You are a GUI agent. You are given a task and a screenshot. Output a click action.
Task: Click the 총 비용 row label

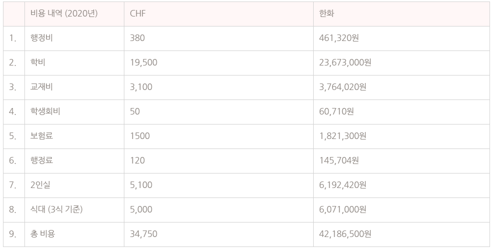(43, 234)
